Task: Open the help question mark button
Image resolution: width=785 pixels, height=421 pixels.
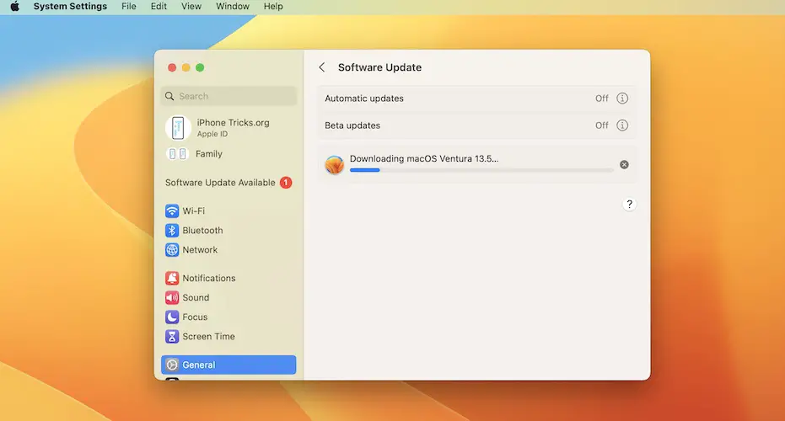Action: pyautogui.click(x=629, y=205)
